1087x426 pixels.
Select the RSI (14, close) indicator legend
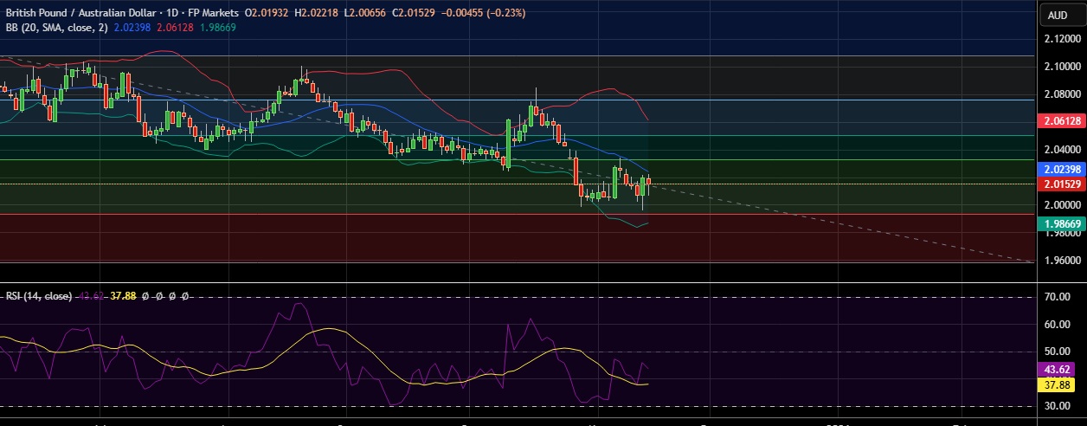pyautogui.click(x=40, y=296)
